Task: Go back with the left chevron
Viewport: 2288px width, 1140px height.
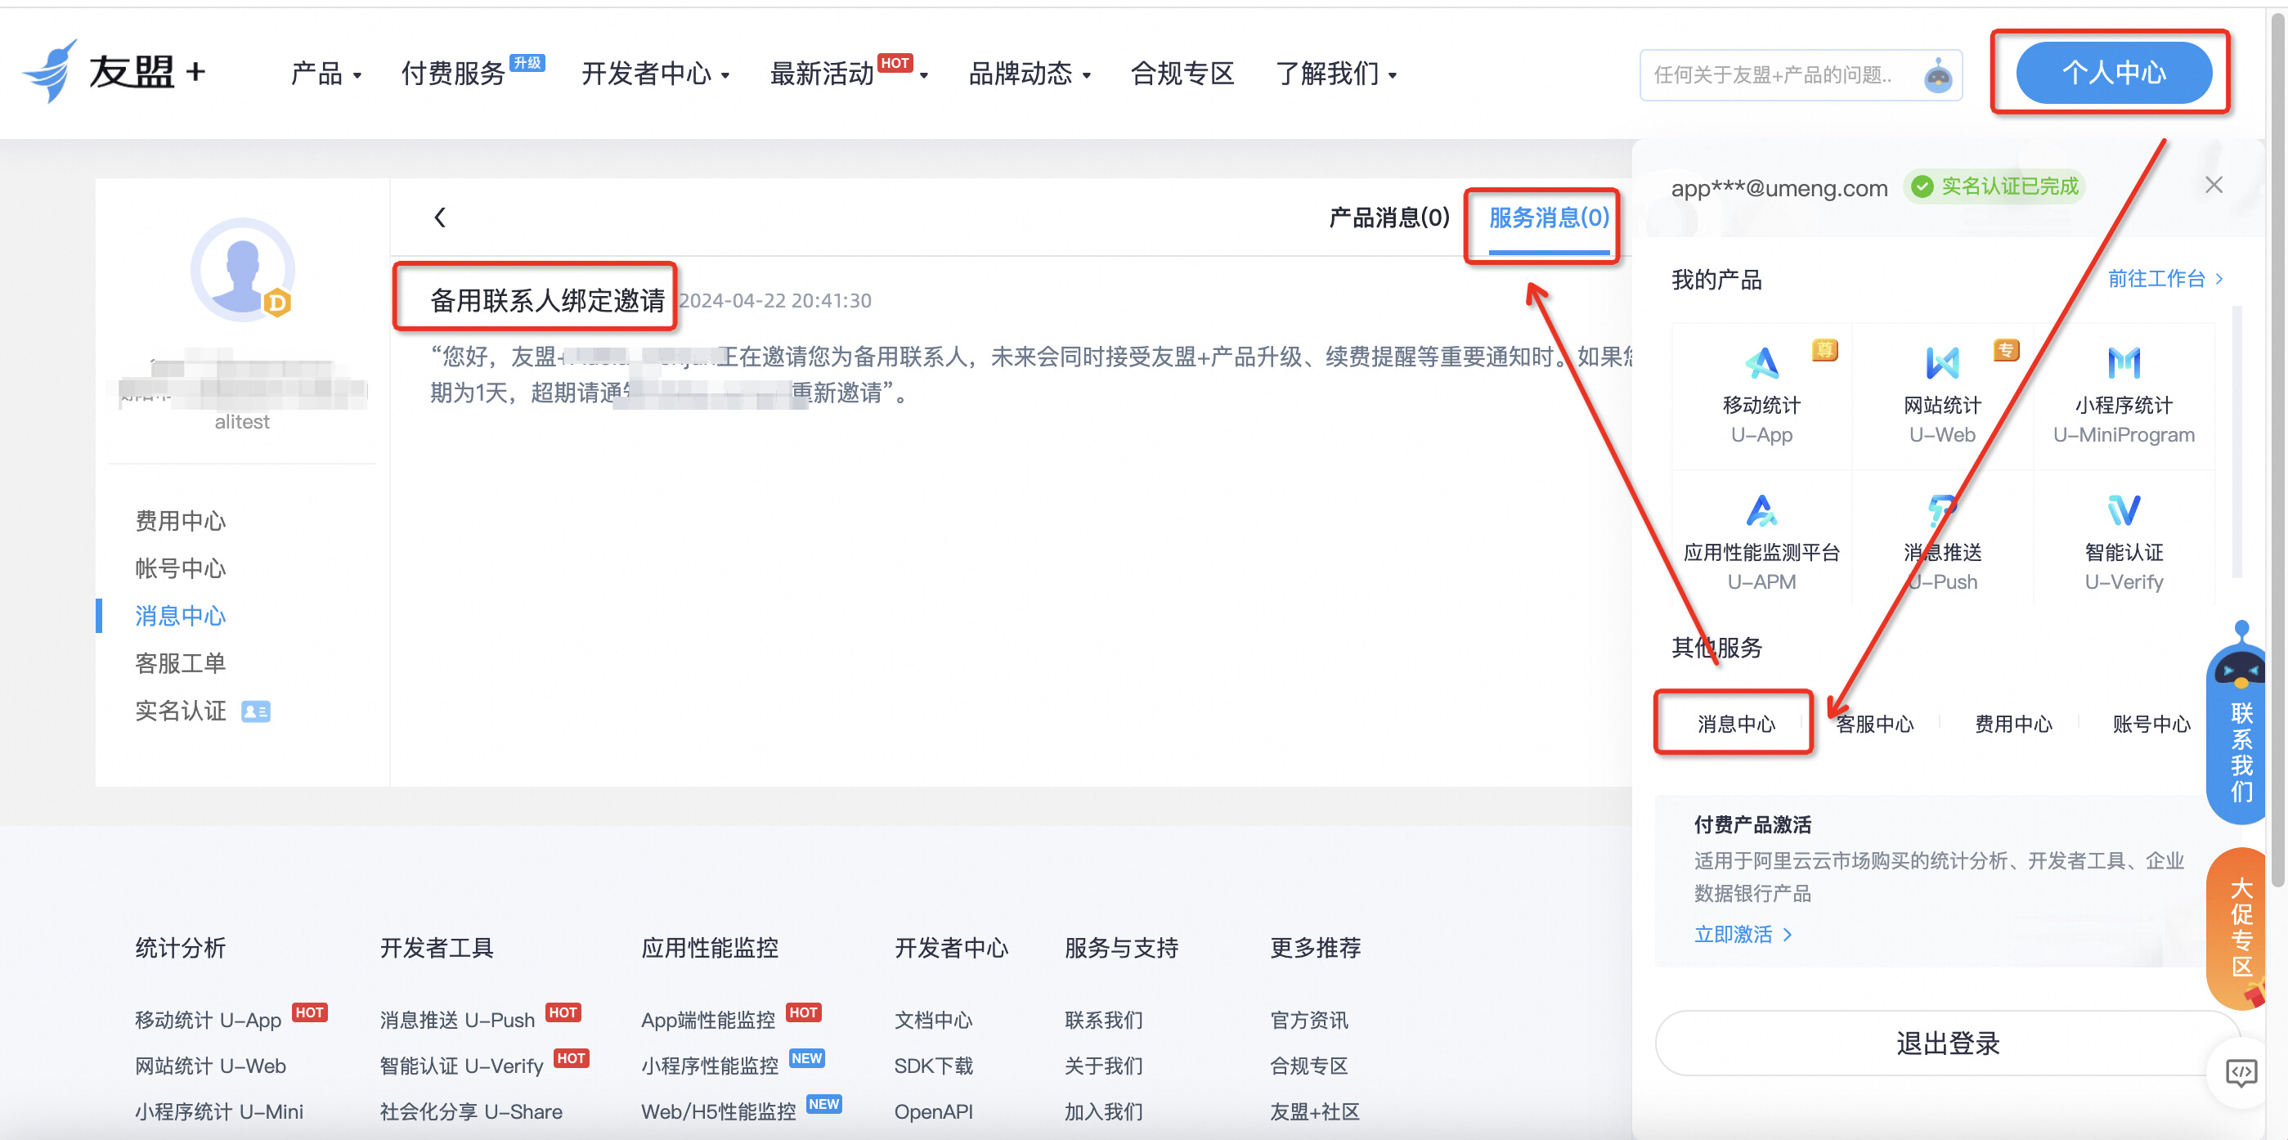Action: [440, 217]
